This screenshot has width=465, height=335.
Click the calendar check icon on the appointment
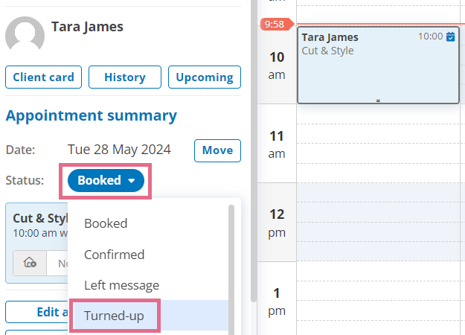coord(450,36)
